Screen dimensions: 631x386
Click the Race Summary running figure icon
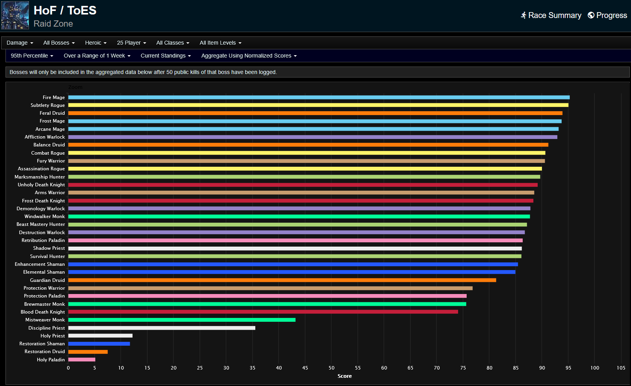tap(523, 15)
